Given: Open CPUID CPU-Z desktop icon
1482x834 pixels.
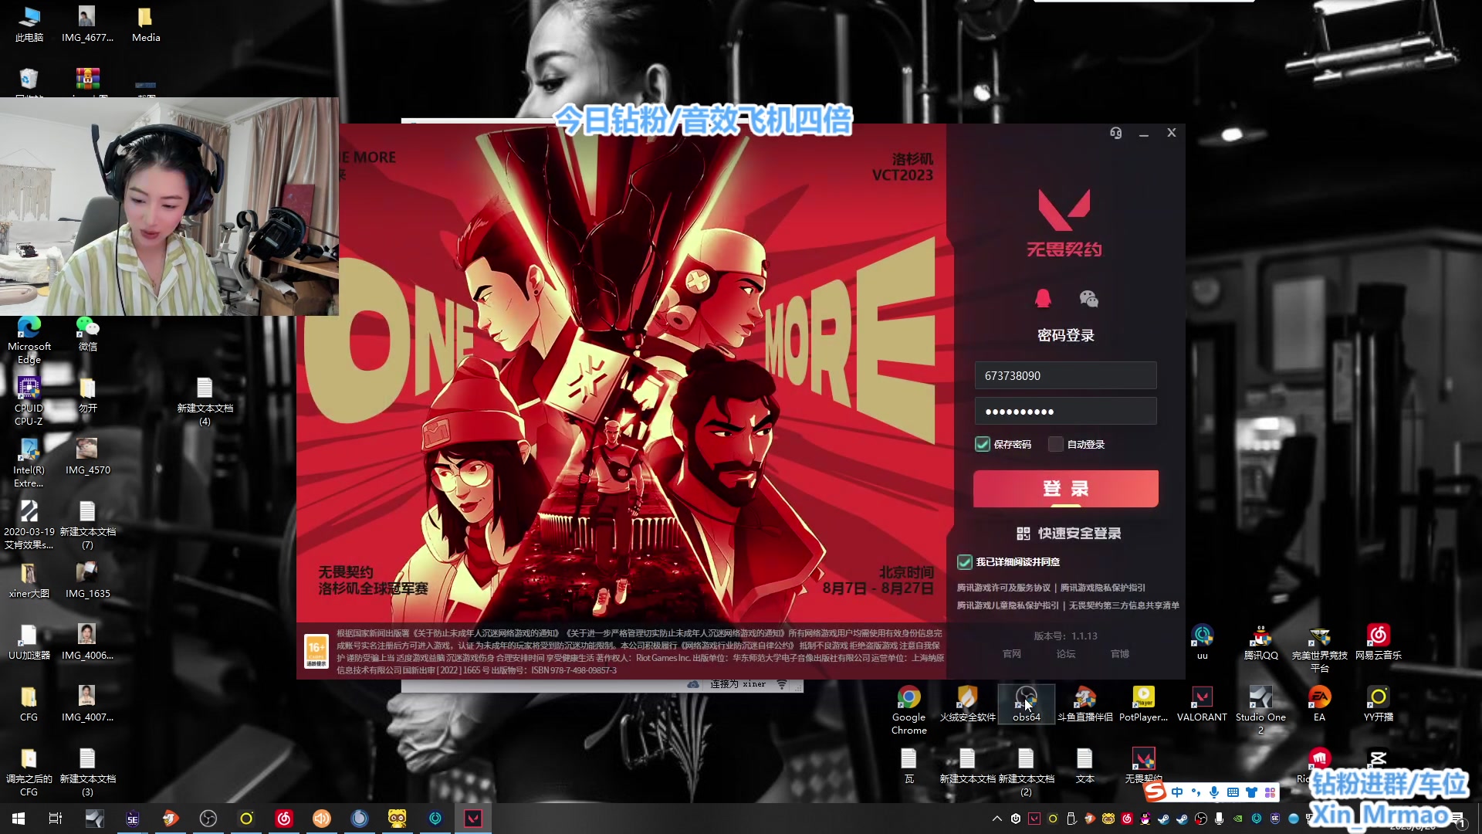Looking at the screenshot, I should 29,401.
